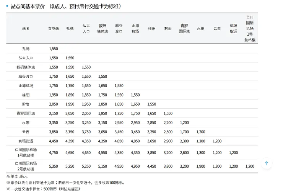283x191 pixels.
Task: Click the 永宗 row label
Action: coord(26,123)
